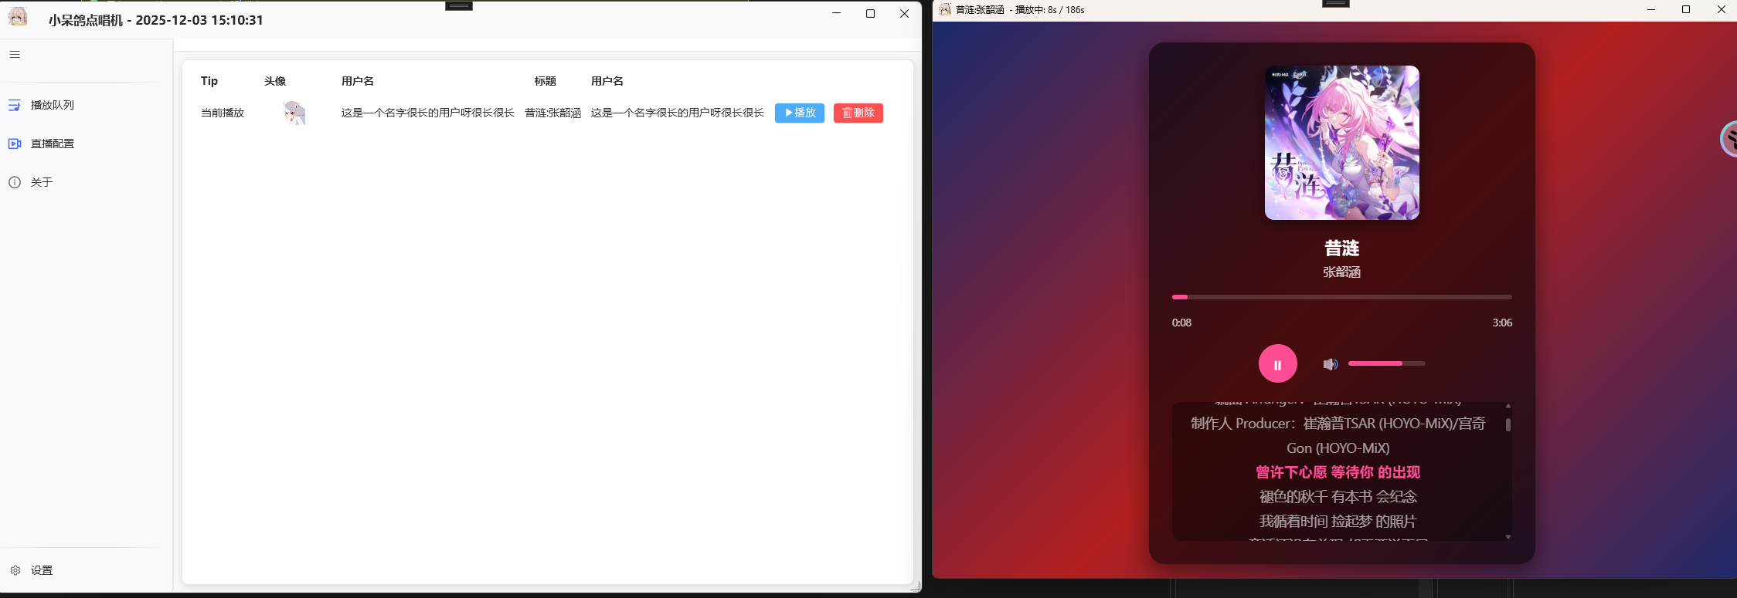The width and height of the screenshot is (1737, 598).
Task: Adjust the volume slider
Action: point(1386,363)
